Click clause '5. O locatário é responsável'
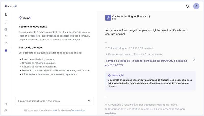Viewport: 204px width, 116px height. (142, 105)
